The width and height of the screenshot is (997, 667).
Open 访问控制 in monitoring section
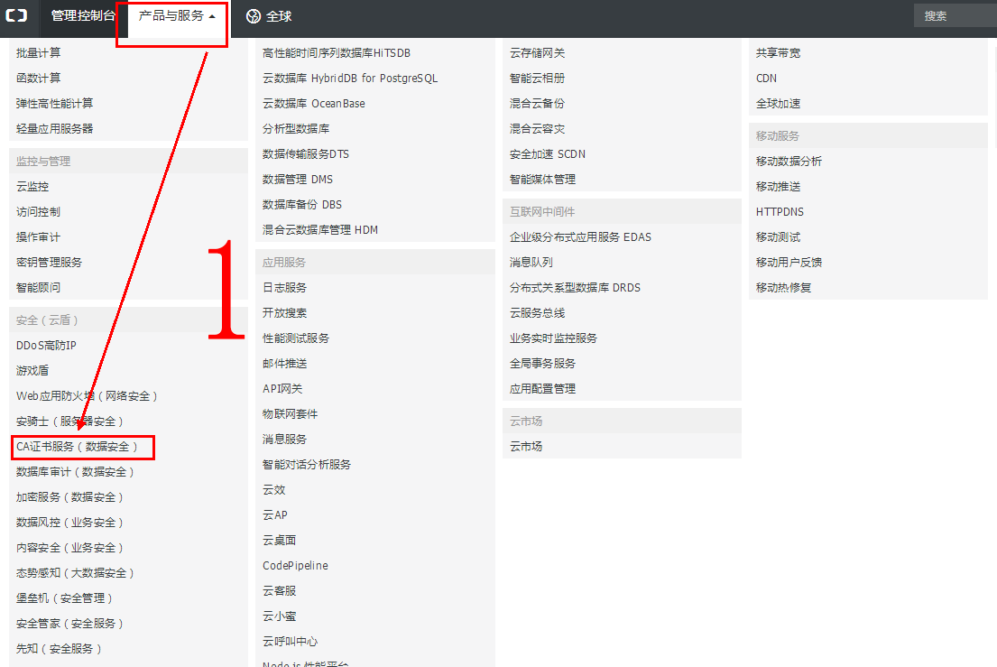(x=38, y=212)
